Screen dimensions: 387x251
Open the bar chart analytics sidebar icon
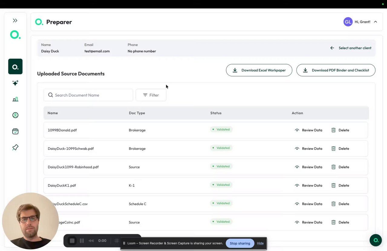pos(15,99)
